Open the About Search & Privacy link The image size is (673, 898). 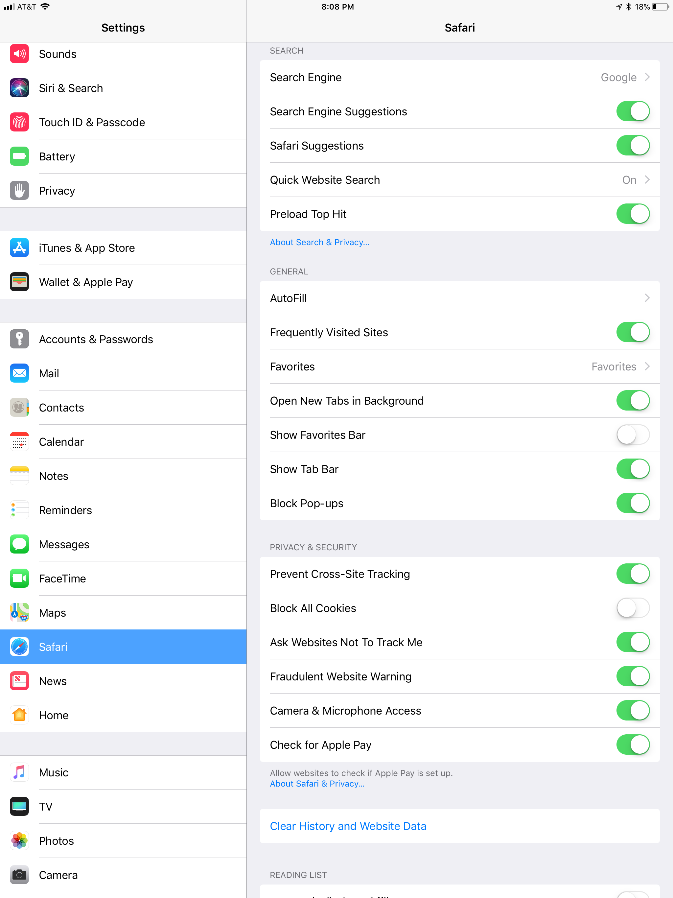click(319, 242)
